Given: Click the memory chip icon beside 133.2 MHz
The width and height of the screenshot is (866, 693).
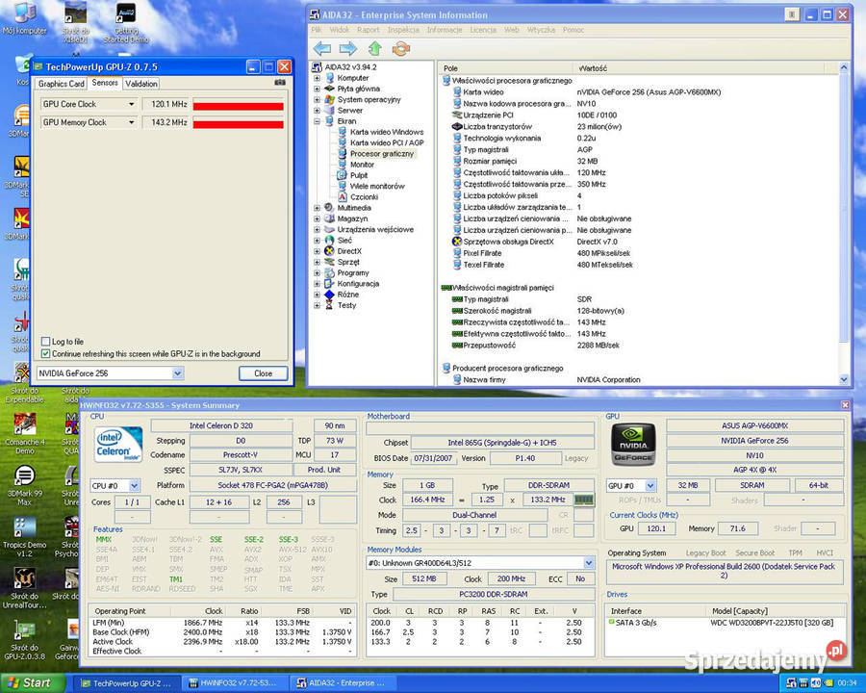Looking at the screenshot, I should [584, 500].
